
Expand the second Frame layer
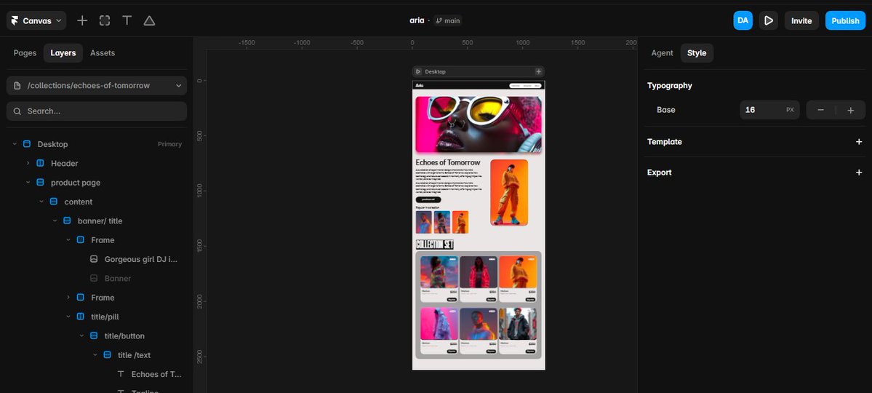click(68, 297)
